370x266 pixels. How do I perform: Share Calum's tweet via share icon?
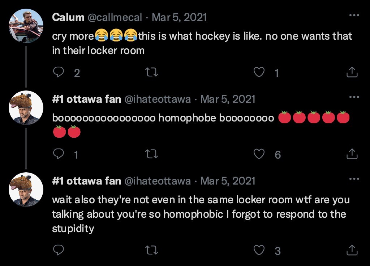pyautogui.click(x=352, y=73)
